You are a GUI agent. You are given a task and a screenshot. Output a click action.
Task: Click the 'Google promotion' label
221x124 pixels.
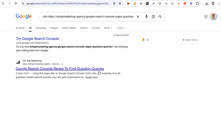121,35
